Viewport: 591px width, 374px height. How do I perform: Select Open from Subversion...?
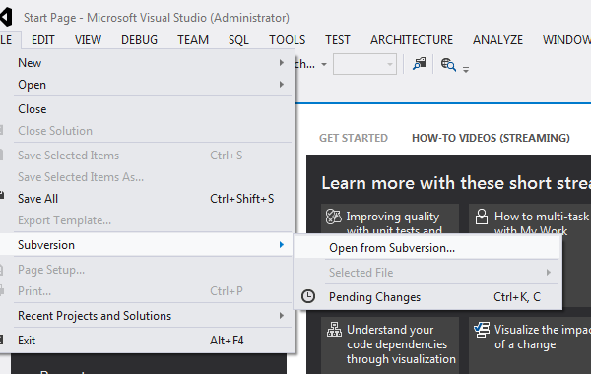click(x=427, y=248)
